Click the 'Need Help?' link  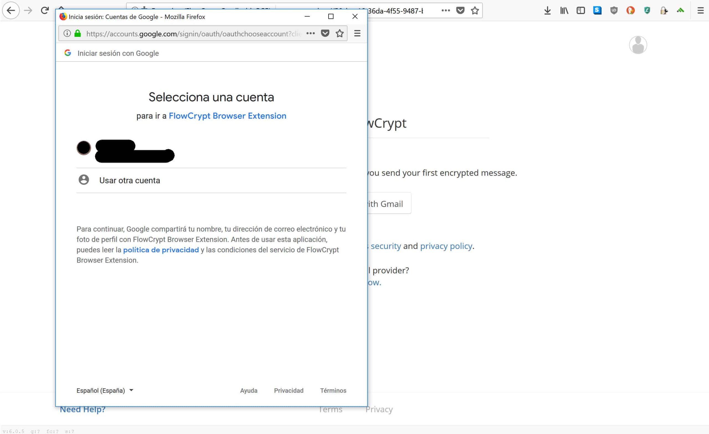pyautogui.click(x=83, y=410)
